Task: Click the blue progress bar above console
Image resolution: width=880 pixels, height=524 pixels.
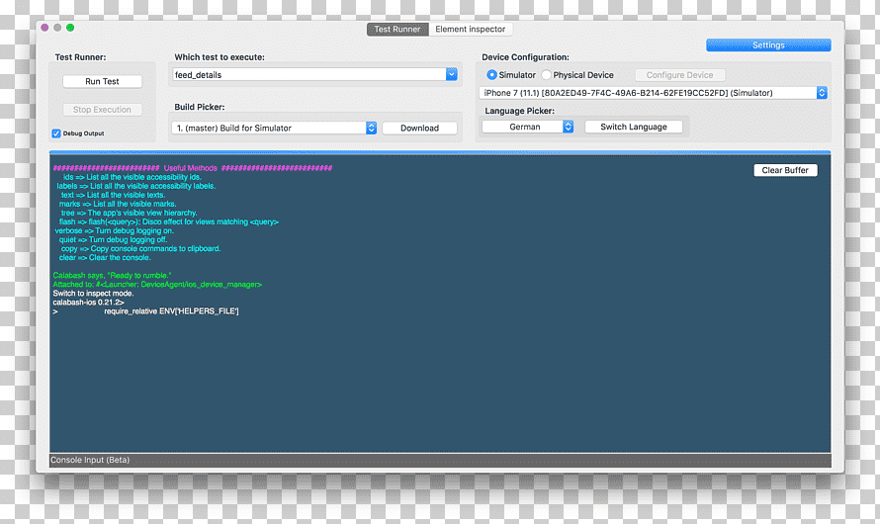Action: [440, 152]
